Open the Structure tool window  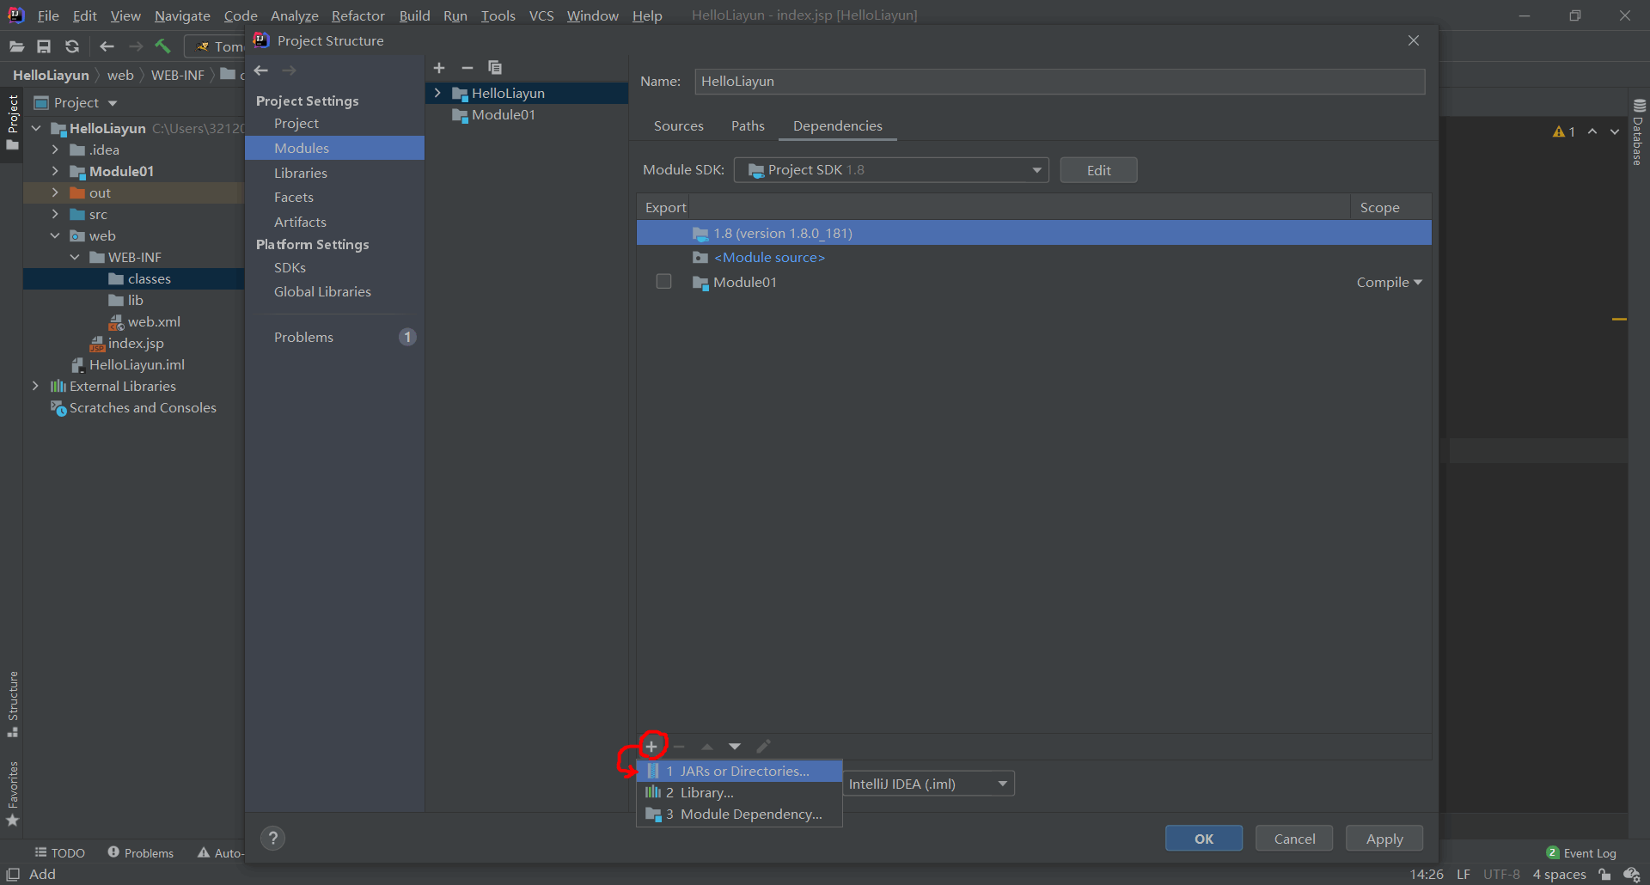[13, 703]
